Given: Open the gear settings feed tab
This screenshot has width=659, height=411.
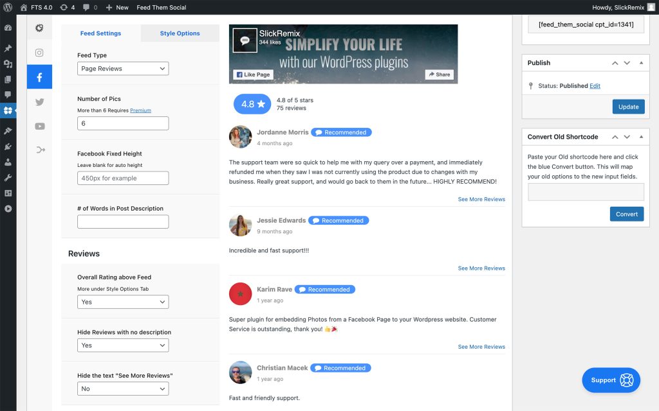Looking at the screenshot, I should pyautogui.click(x=39, y=28).
